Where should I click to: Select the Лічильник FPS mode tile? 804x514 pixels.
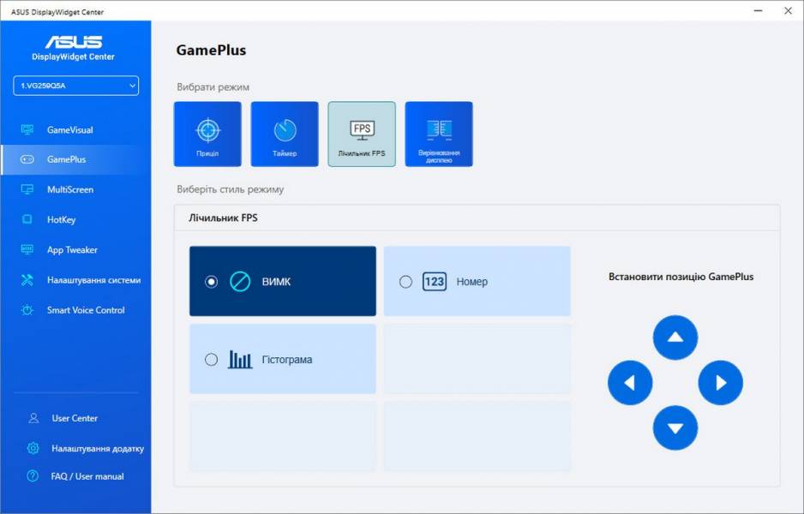click(x=362, y=134)
